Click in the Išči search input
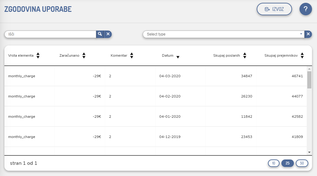317x176 pixels. [50, 34]
